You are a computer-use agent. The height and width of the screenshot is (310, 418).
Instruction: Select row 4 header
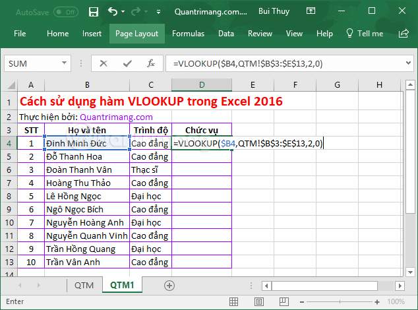(9, 144)
